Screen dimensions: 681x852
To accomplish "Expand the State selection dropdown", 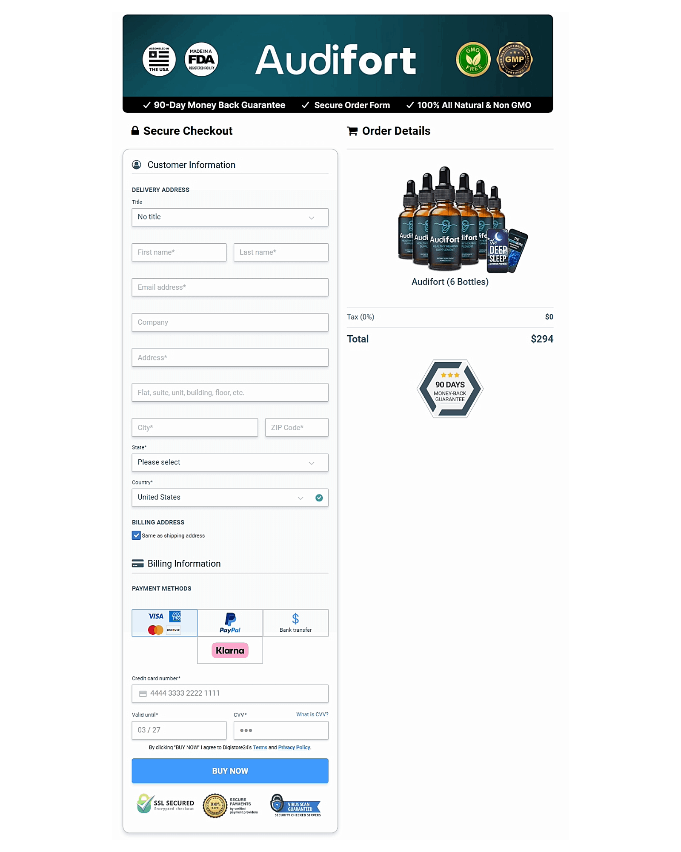I will (230, 463).
